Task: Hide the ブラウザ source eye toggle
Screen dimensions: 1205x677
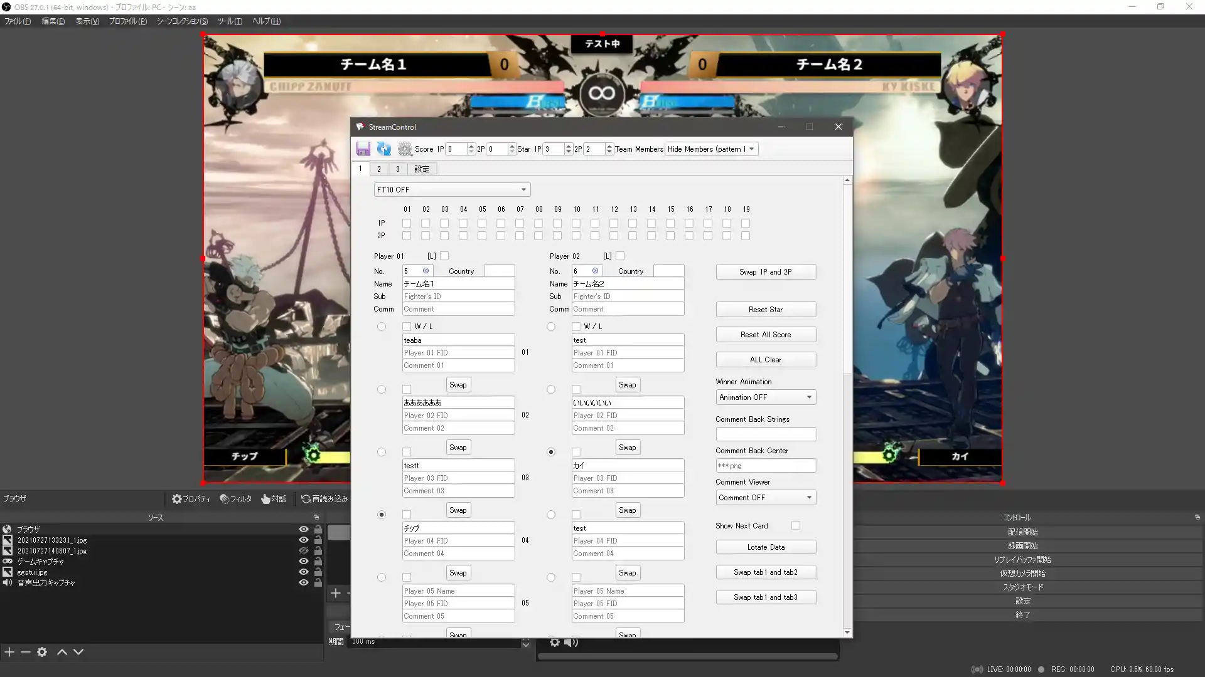Action: 304,529
